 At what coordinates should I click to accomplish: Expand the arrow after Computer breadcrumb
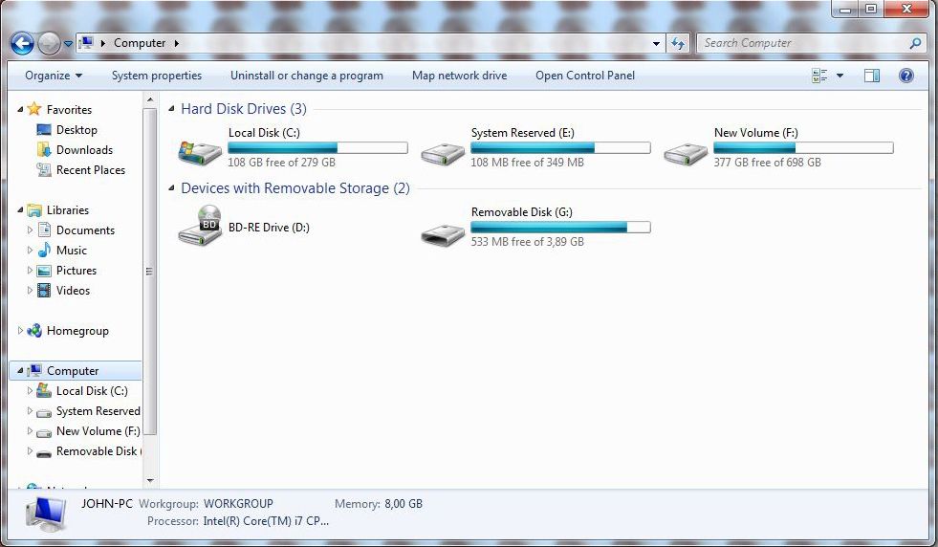point(177,43)
